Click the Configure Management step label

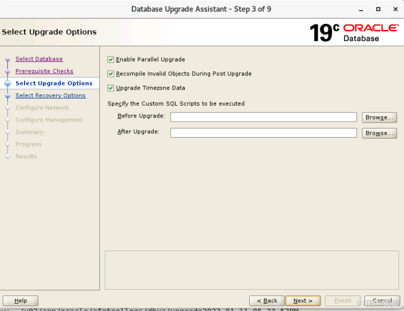pyautogui.click(x=49, y=120)
